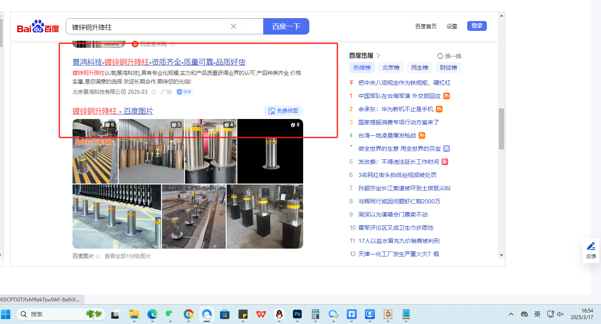Open the 景鸿科技 镀锌钢升降柱 ad link
Image resolution: width=601 pixels, height=324 pixels.
pyautogui.click(x=159, y=62)
